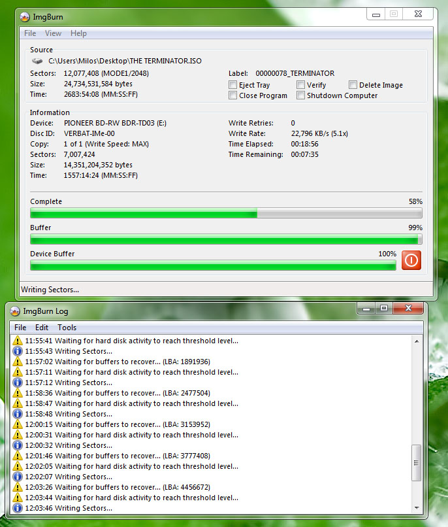This screenshot has width=448, height=527.
Task: Open the File menu in ImgBurn Log
Action: (20, 328)
